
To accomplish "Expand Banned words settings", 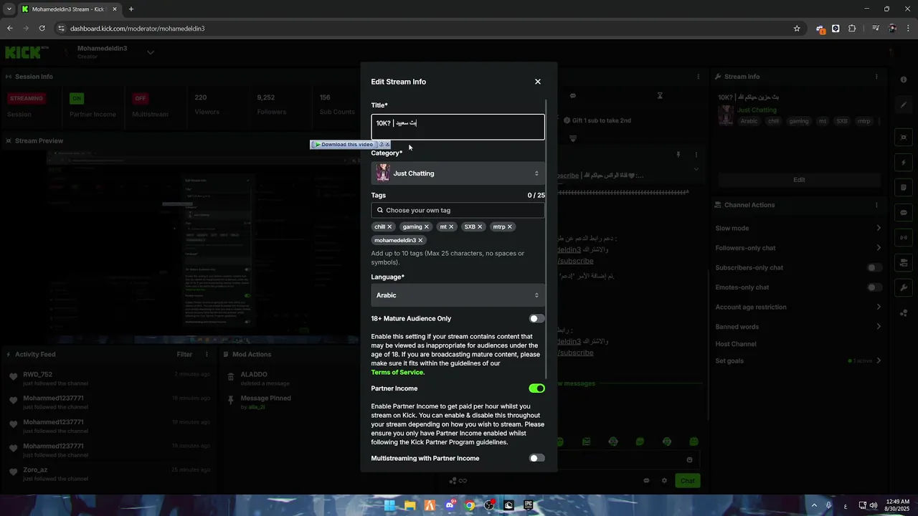I will coord(879,327).
